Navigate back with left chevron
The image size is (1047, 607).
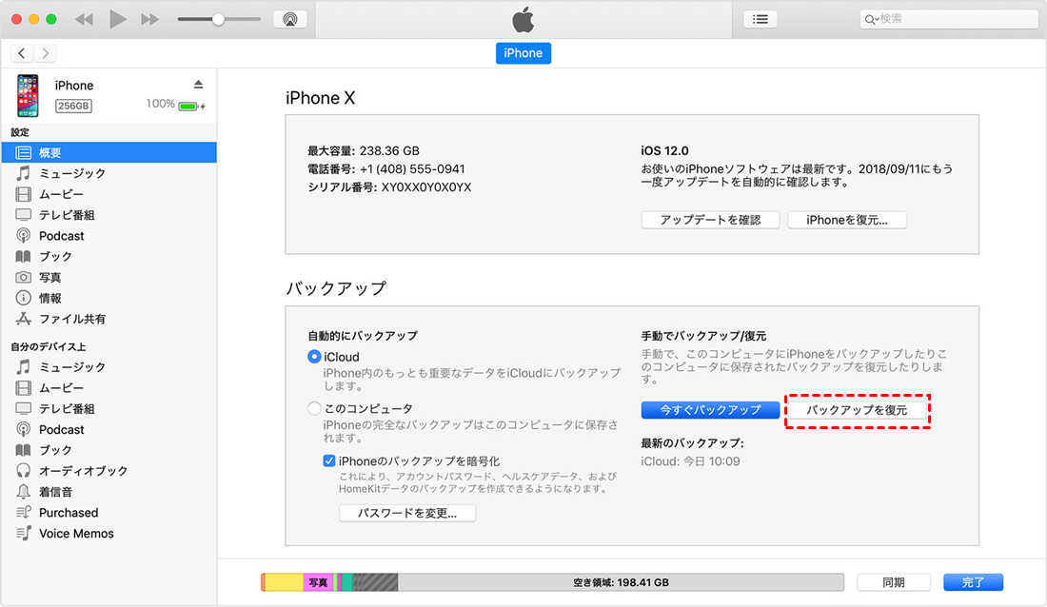[x=22, y=53]
